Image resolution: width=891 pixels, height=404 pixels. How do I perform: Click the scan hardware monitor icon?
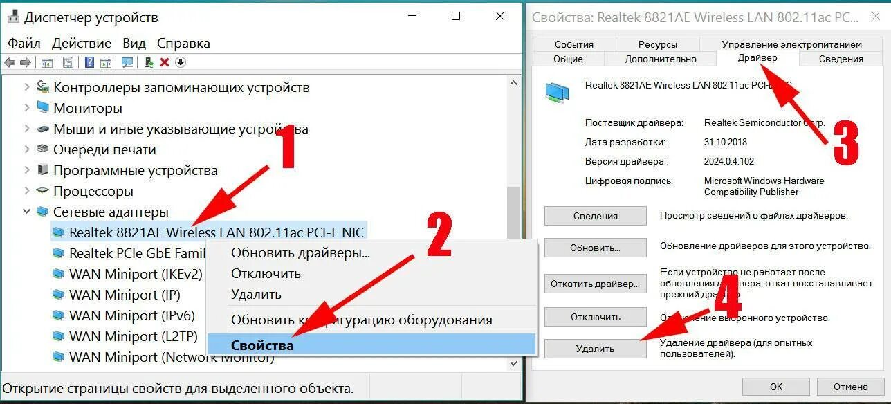pyautogui.click(x=127, y=62)
